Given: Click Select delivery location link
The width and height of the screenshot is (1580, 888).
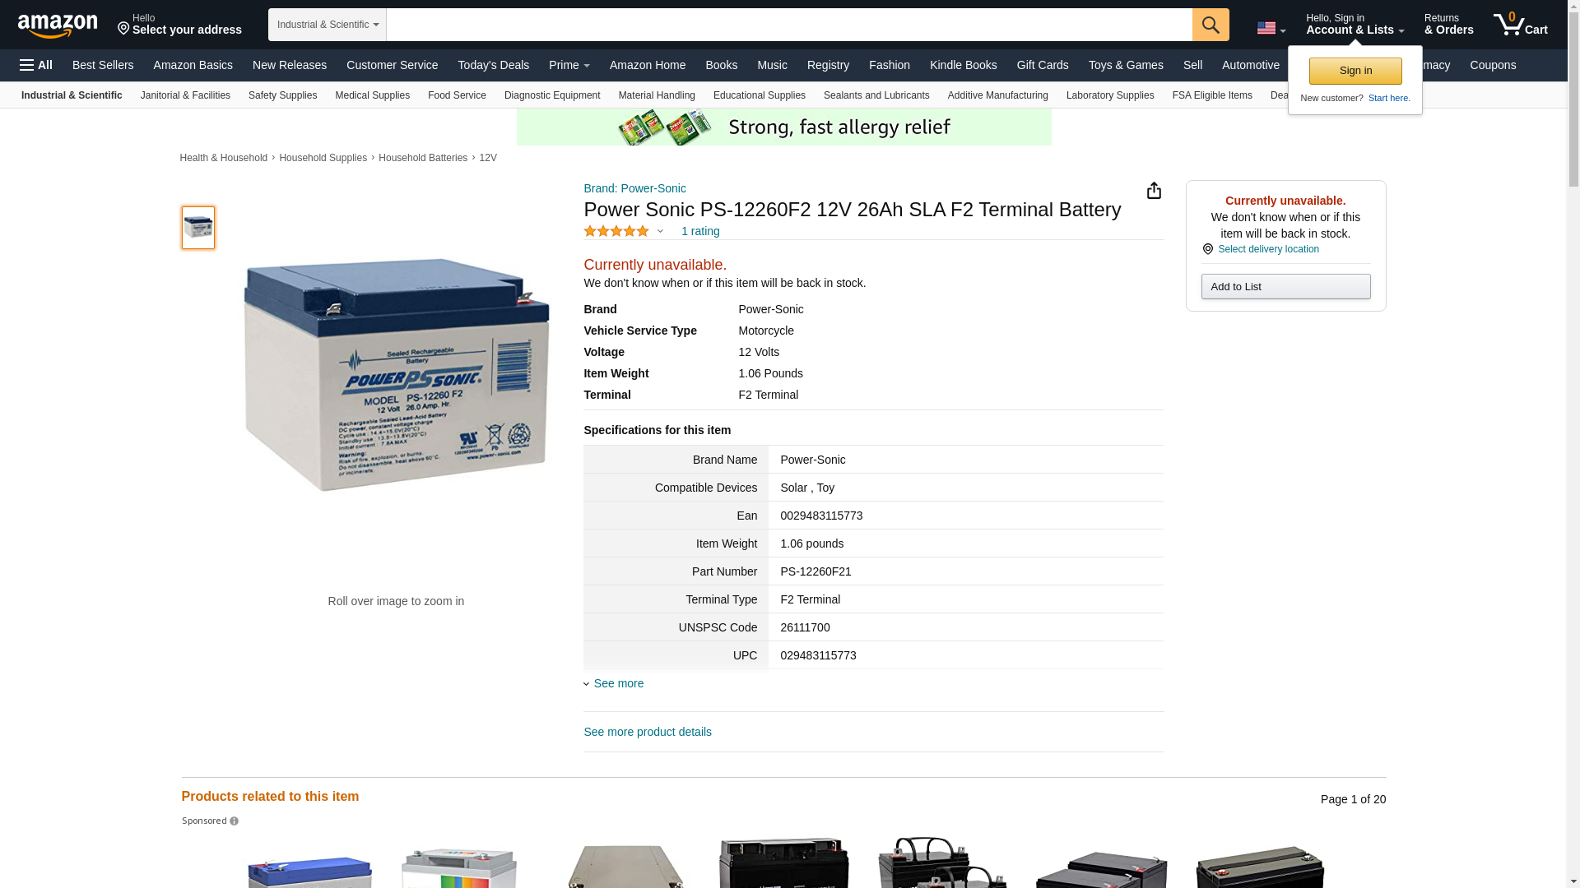Looking at the screenshot, I should 1267,249.
